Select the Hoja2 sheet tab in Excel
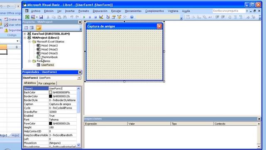 (x=15, y=135)
